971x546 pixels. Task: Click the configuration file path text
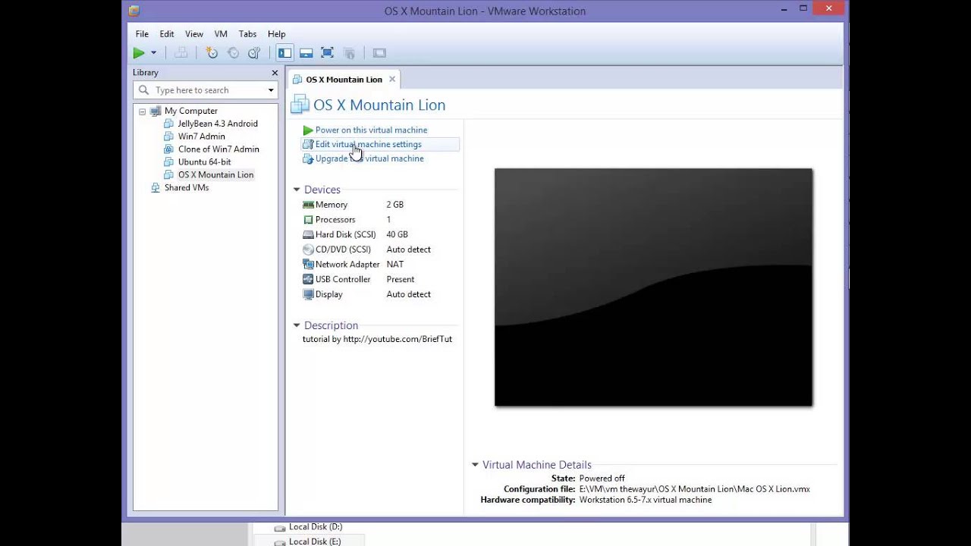[x=694, y=489]
